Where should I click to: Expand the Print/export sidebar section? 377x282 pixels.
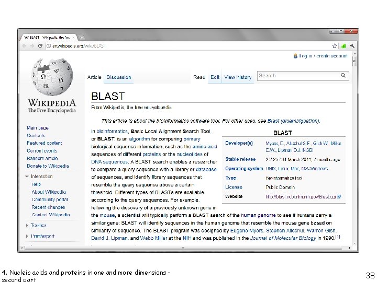pos(27,236)
